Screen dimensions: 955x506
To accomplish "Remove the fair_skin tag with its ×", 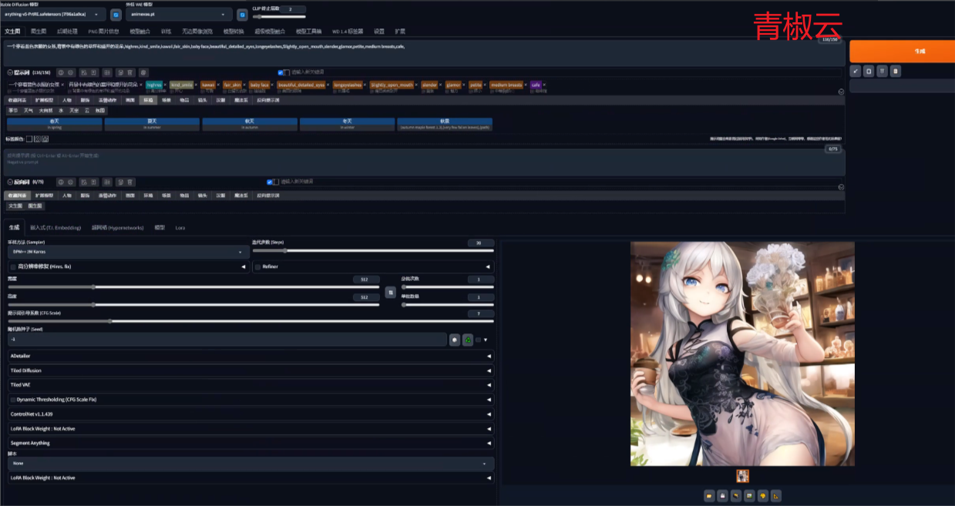I will click(246, 85).
